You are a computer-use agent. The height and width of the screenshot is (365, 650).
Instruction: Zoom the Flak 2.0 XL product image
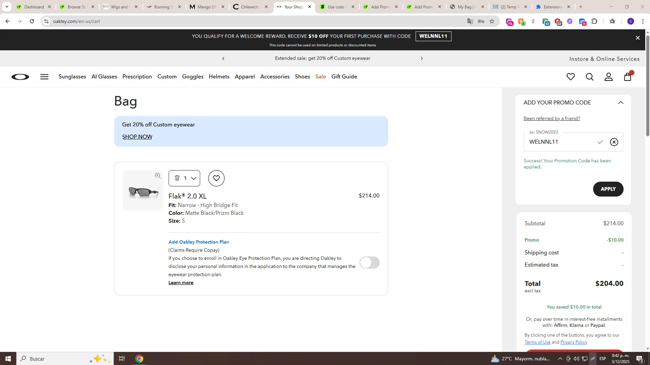point(158,176)
